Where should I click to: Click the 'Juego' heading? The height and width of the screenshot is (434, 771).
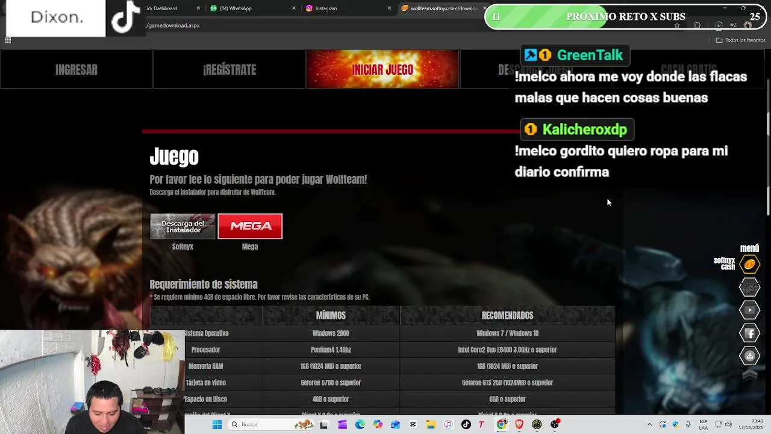pyautogui.click(x=174, y=157)
